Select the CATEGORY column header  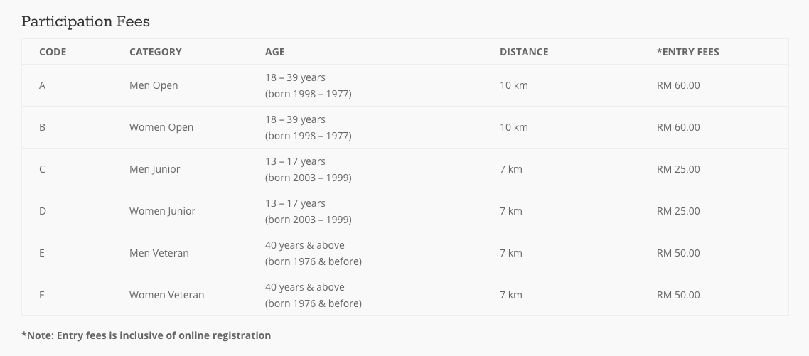tap(155, 52)
